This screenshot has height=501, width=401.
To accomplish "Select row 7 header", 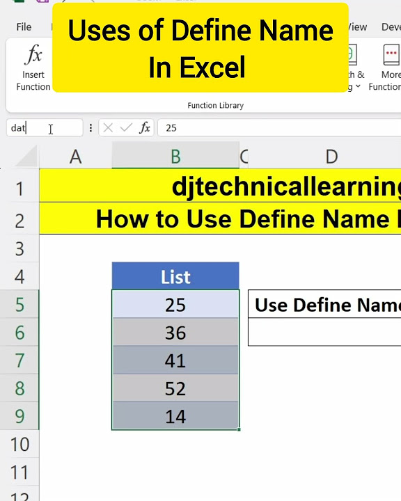I will [x=19, y=360].
